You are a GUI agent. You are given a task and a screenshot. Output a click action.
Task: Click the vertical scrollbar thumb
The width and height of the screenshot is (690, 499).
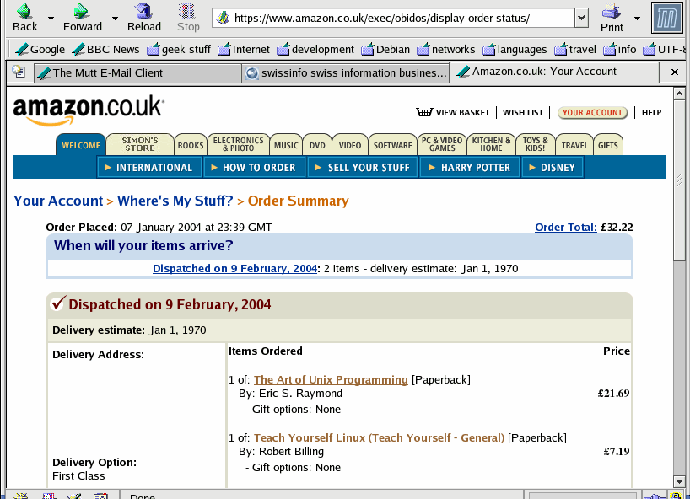pos(678,181)
